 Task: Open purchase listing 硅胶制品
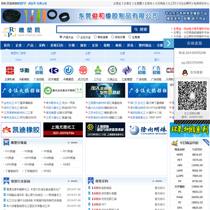click(x=106, y=188)
